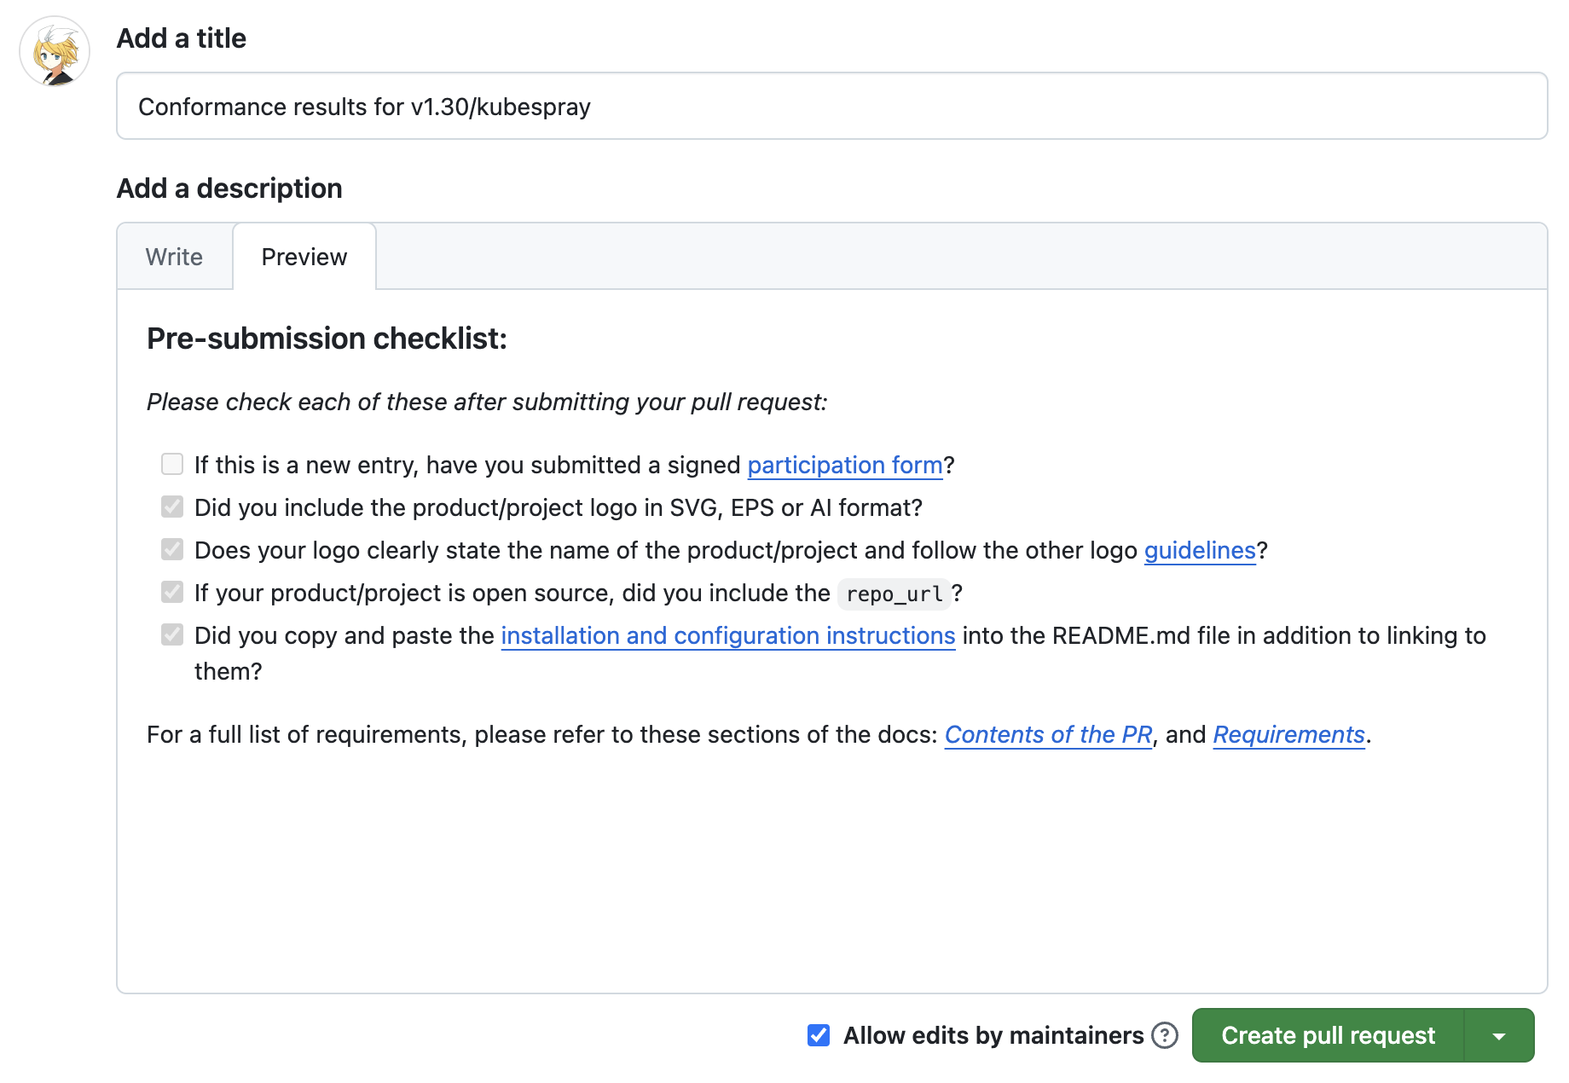Viewport: 1569px width, 1083px height.
Task: Click the pull request title input field
Action: (x=831, y=107)
